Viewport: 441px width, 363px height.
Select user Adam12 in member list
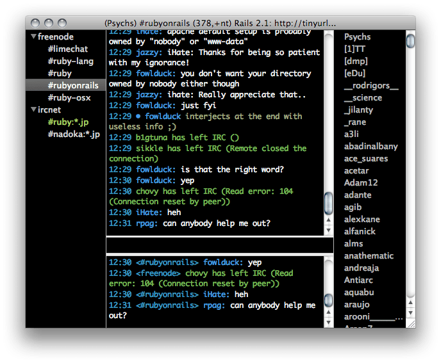(x=361, y=183)
